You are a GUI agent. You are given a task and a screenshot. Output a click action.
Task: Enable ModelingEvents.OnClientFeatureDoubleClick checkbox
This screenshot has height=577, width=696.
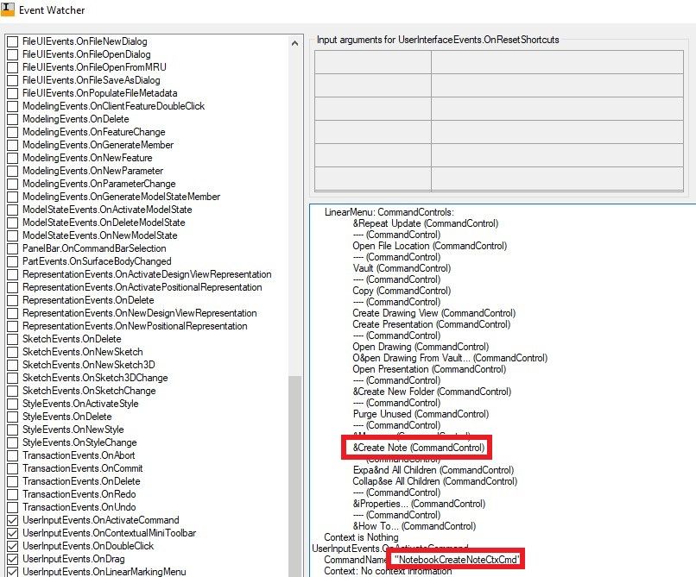coord(12,106)
